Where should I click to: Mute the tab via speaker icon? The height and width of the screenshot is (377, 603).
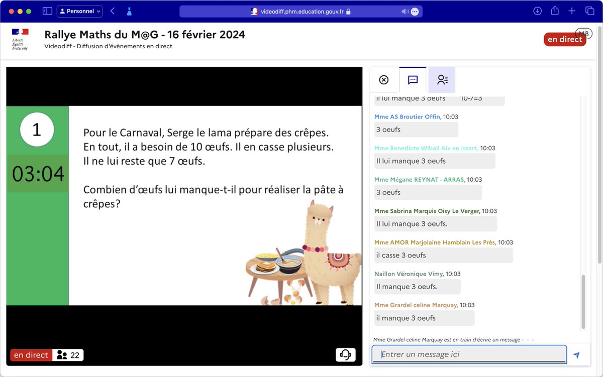[x=405, y=11]
